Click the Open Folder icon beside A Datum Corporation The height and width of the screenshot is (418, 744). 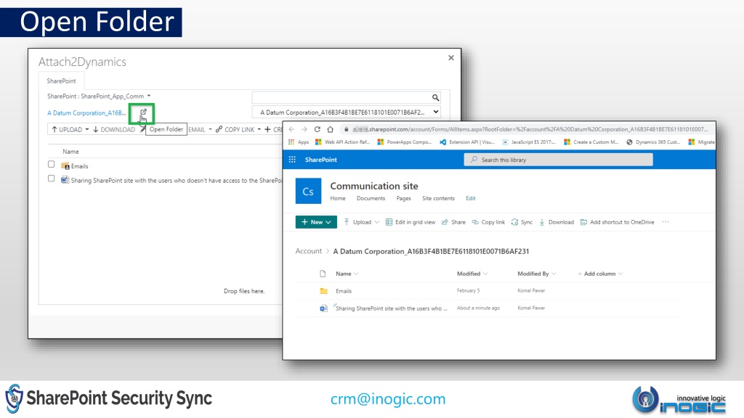(143, 112)
